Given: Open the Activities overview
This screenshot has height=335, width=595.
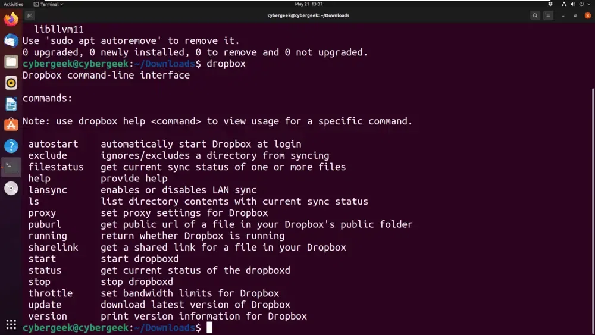Looking at the screenshot, I should (13, 4).
